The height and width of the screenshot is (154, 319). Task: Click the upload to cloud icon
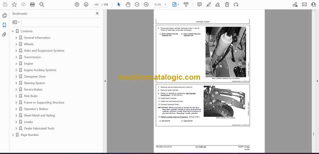(23, 5)
